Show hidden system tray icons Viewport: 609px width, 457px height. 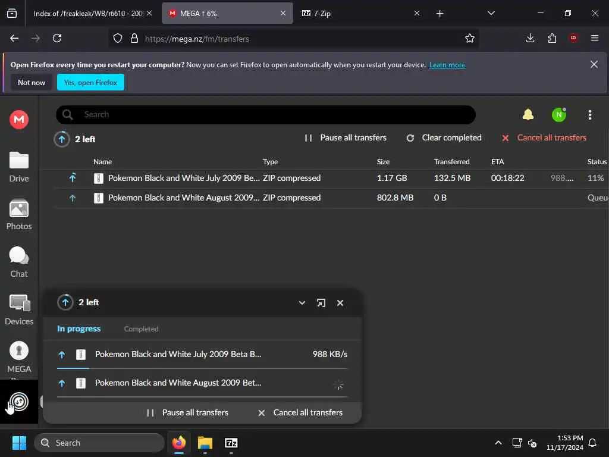[498, 443]
